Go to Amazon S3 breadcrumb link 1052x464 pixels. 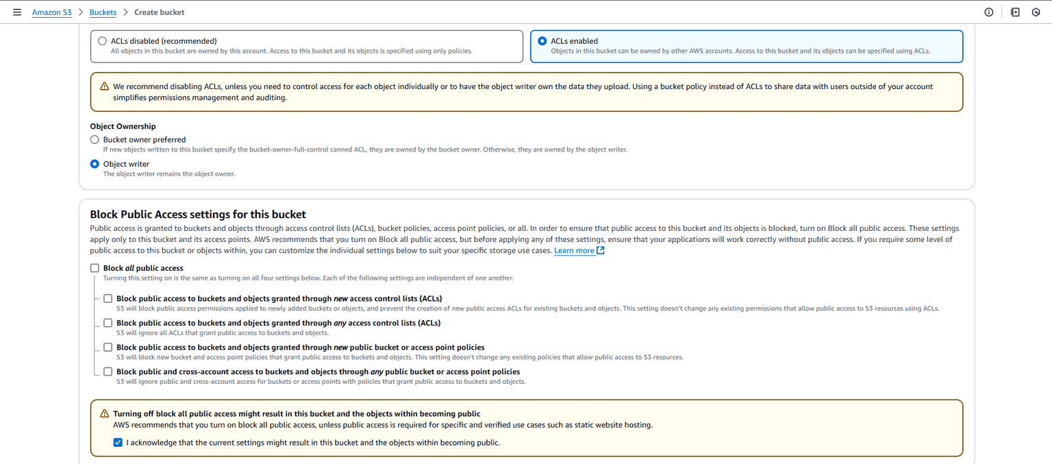click(x=51, y=12)
